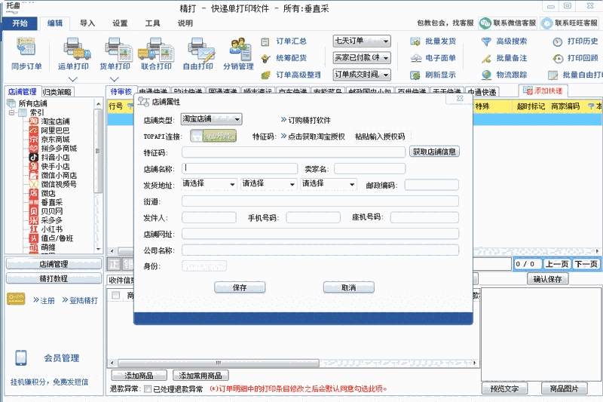Click the 街道 input field
This screenshot has height=402, width=603.
(x=320, y=201)
